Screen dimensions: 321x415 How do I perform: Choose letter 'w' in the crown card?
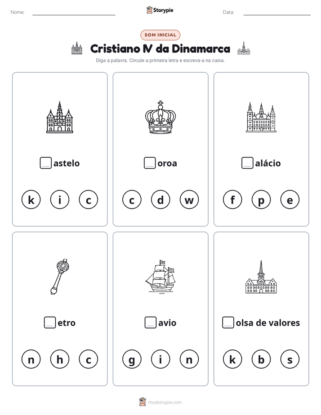pyautogui.click(x=189, y=199)
